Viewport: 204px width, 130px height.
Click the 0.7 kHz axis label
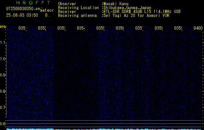pos(3,108)
